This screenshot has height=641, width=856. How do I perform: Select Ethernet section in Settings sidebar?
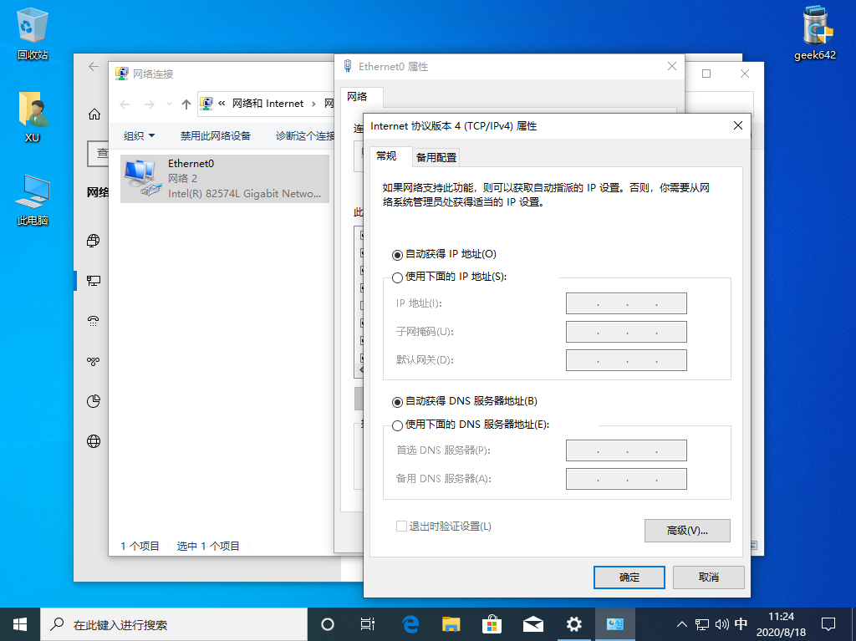tap(93, 281)
